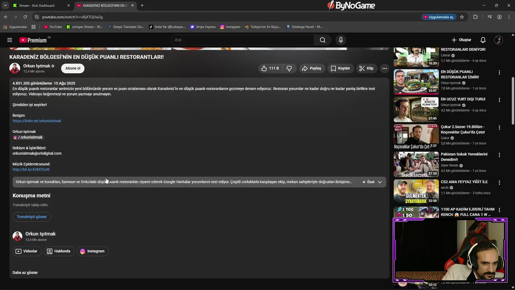This screenshot has height=290, width=515.
Task: Open the Oluştur create menu
Action: (461, 40)
